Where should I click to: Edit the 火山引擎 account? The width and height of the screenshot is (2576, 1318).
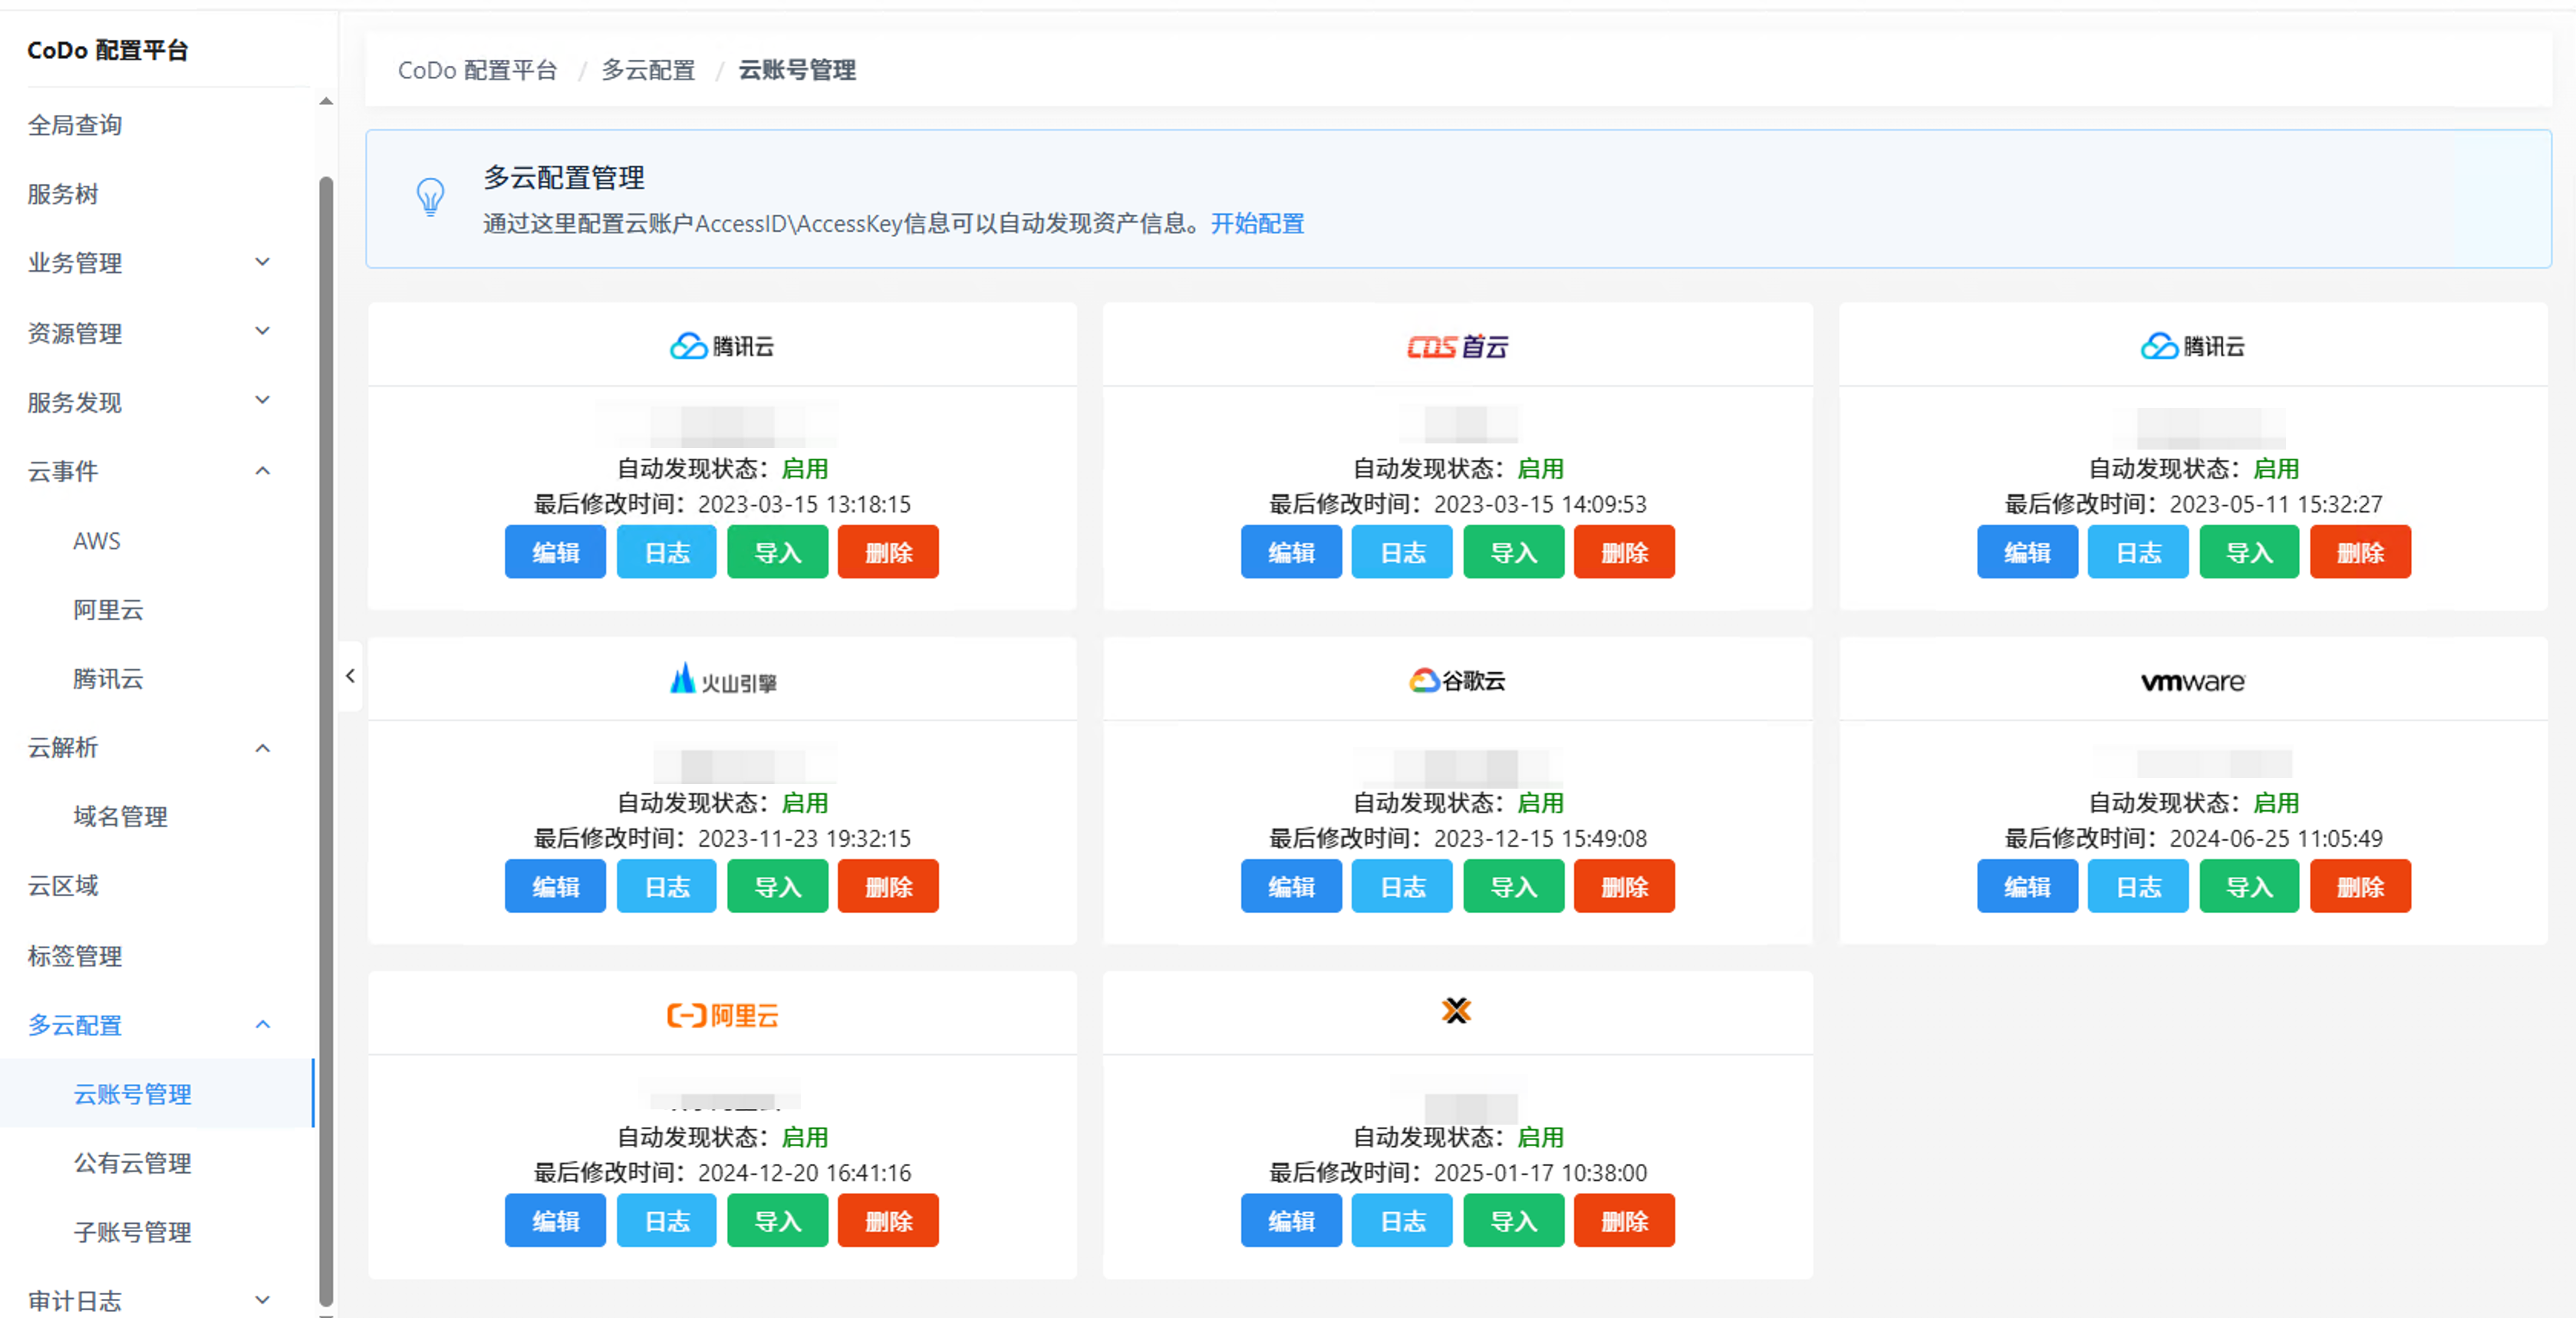[555, 886]
